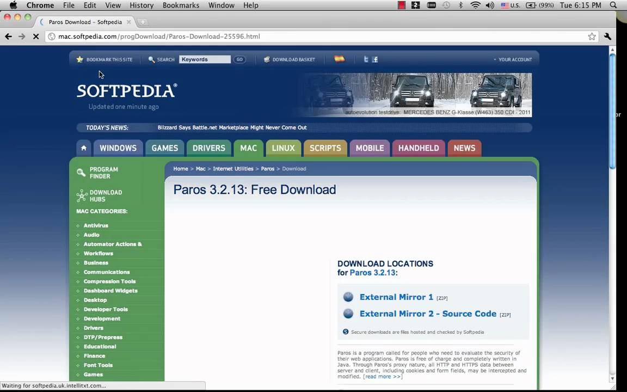Click the globe icon beside External Mirror 1

(348, 297)
